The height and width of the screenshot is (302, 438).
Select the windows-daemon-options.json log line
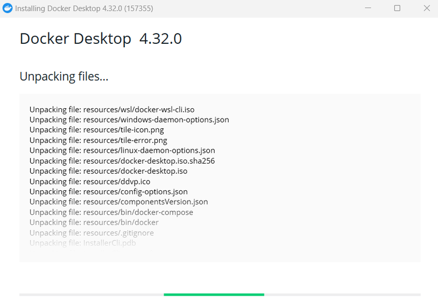tap(129, 120)
